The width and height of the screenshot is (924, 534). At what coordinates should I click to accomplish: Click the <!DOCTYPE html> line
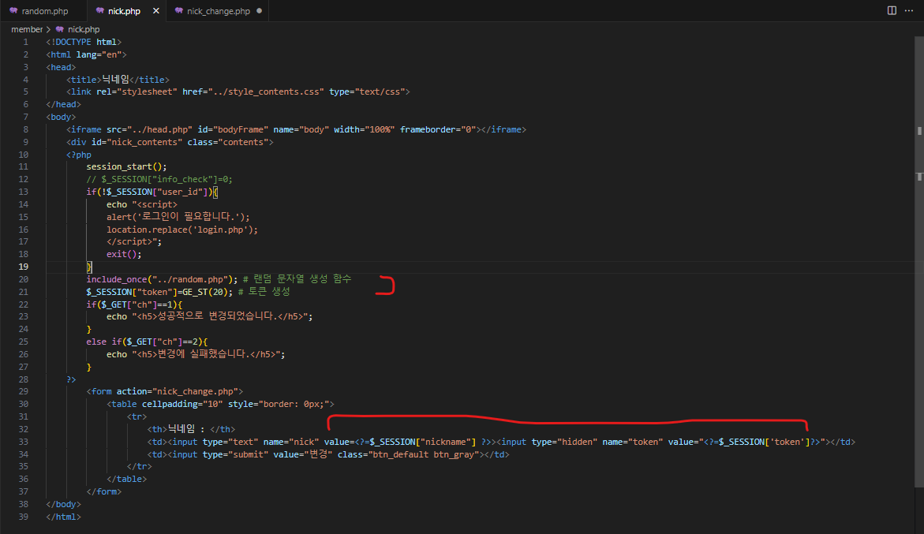[84, 42]
